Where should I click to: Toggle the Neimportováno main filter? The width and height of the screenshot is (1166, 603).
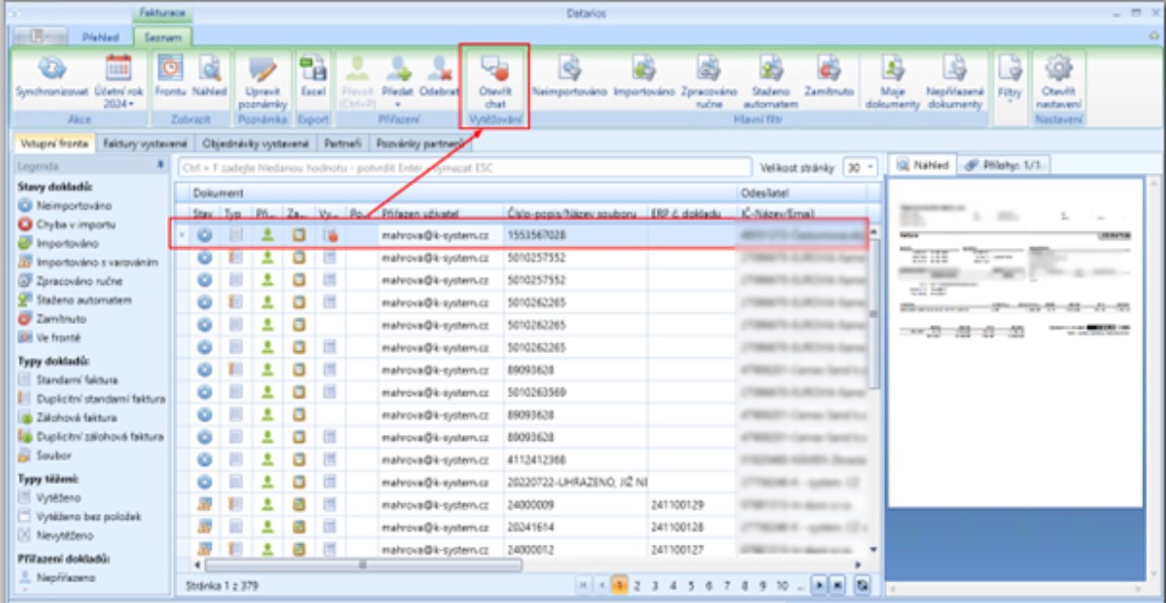pos(569,69)
